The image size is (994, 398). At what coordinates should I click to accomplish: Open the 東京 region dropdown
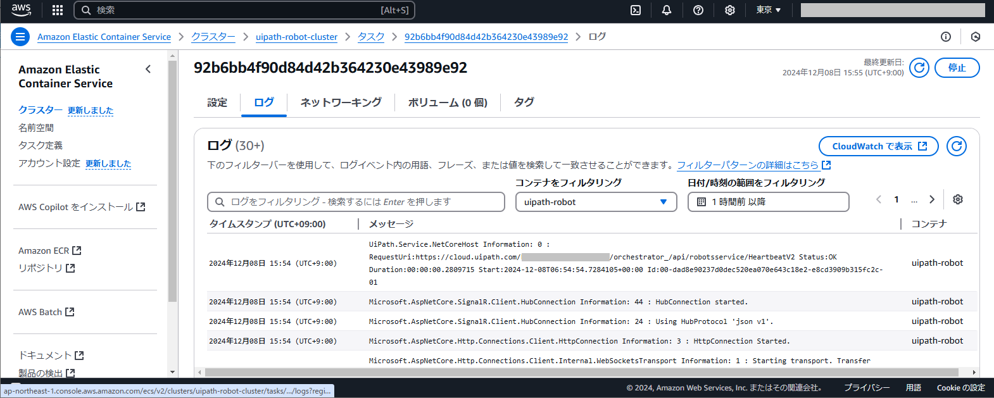pyautogui.click(x=769, y=10)
